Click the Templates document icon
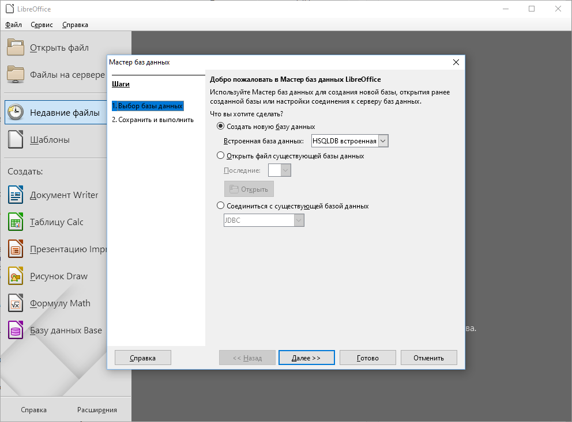Image resolution: width=572 pixels, height=422 pixels. pyautogui.click(x=16, y=140)
